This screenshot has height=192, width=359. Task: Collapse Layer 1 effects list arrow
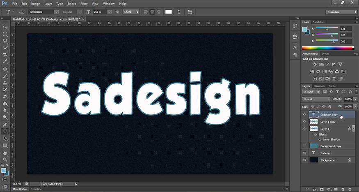[354, 129]
